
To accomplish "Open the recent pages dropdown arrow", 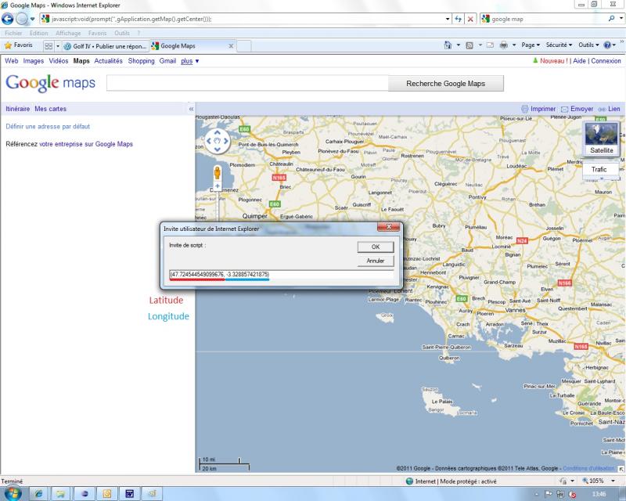I will [x=32, y=19].
